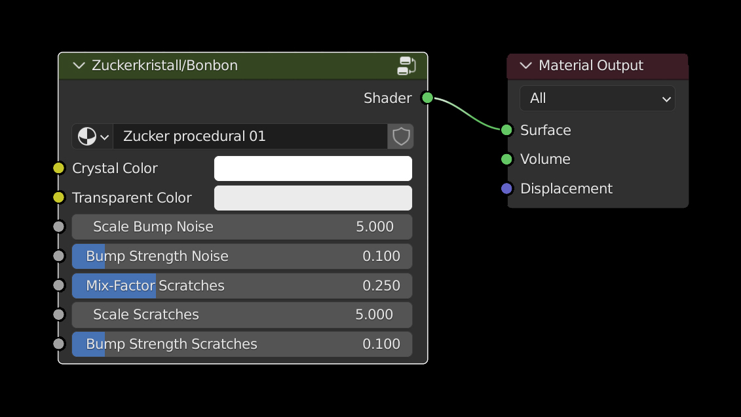
Task: Click the Scale Scratches value field
Action: [x=242, y=315]
